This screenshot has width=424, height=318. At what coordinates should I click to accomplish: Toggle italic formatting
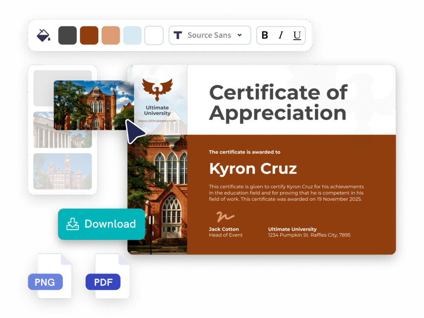click(281, 35)
